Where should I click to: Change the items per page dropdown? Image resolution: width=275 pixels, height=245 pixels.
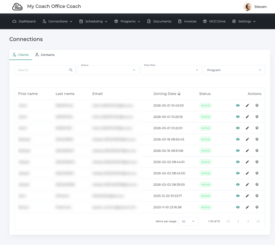coord(188,221)
